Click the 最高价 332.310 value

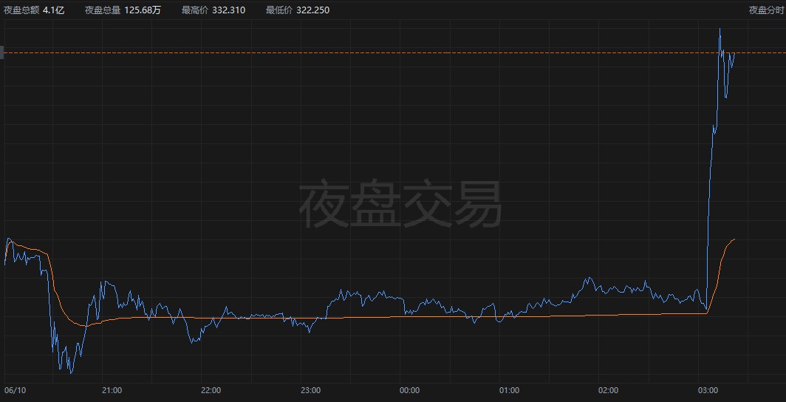228,10
